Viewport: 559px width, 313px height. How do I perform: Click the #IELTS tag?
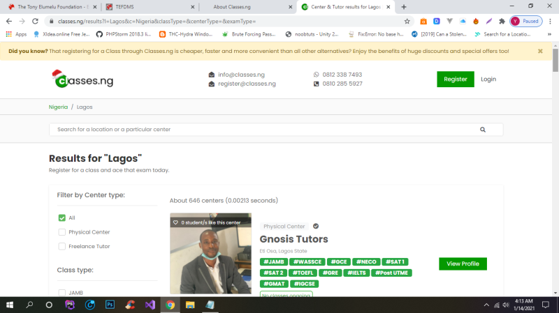click(356, 273)
